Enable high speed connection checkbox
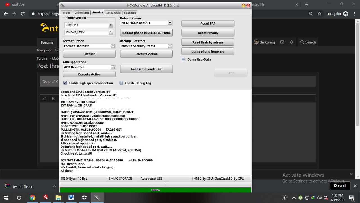Image resolution: width=360 pixels, height=203 pixels. pyautogui.click(x=65, y=83)
